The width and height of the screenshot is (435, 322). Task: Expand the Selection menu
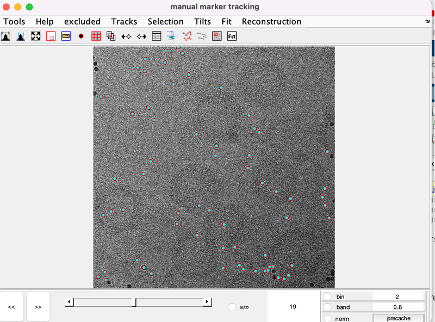point(165,22)
